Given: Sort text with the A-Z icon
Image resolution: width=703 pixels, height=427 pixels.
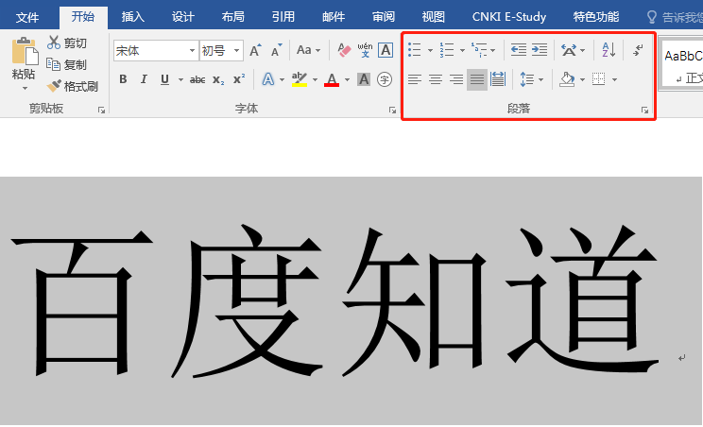Looking at the screenshot, I should pos(609,50).
